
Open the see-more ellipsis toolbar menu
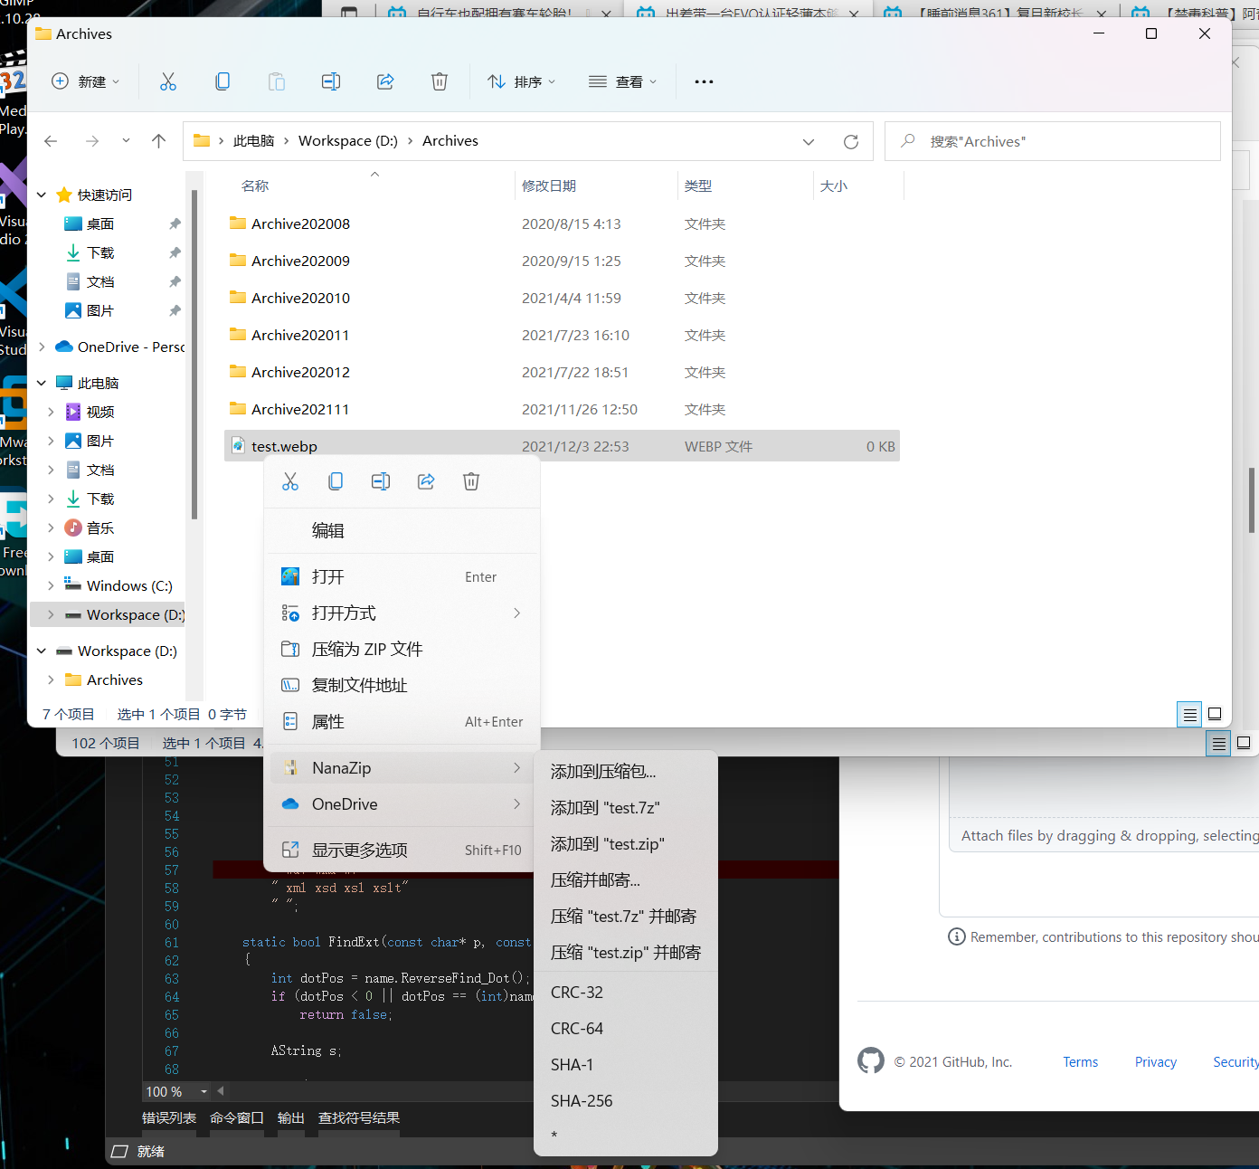[704, 81]
